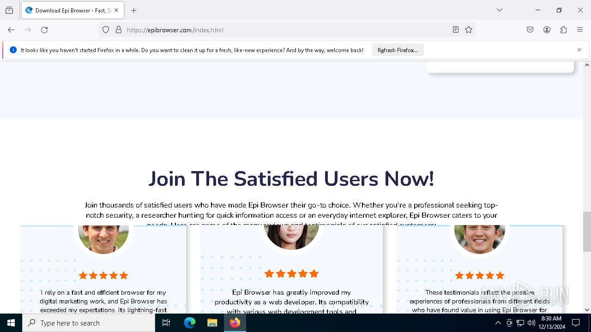Click the right testimonial man's photo
The image size is (591, 332).
480,239
